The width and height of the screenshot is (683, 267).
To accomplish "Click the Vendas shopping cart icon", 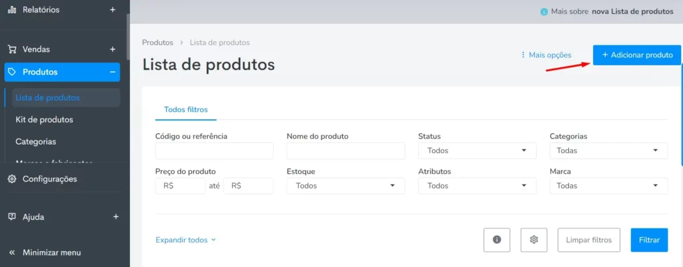I will [12, 49].
